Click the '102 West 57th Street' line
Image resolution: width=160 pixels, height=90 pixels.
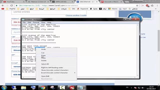click(34, 46)
